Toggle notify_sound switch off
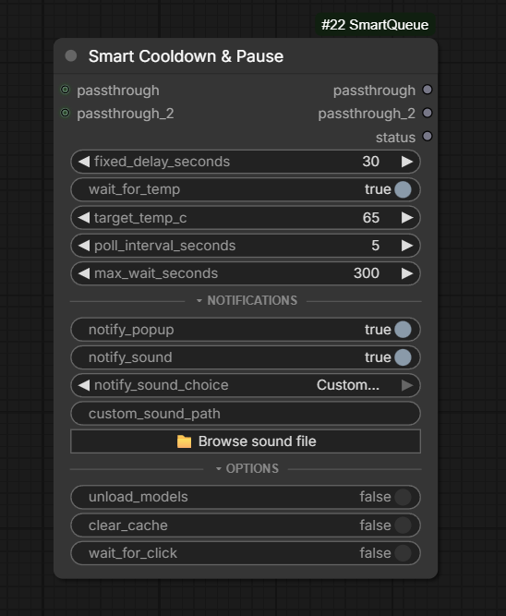Viewport: 506px width, 616px height. click(403, 357)
